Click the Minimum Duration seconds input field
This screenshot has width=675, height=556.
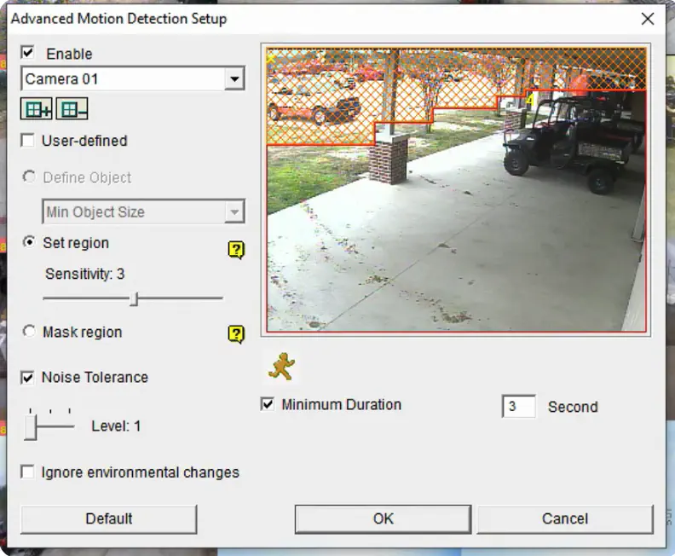[x=519, y=406]
